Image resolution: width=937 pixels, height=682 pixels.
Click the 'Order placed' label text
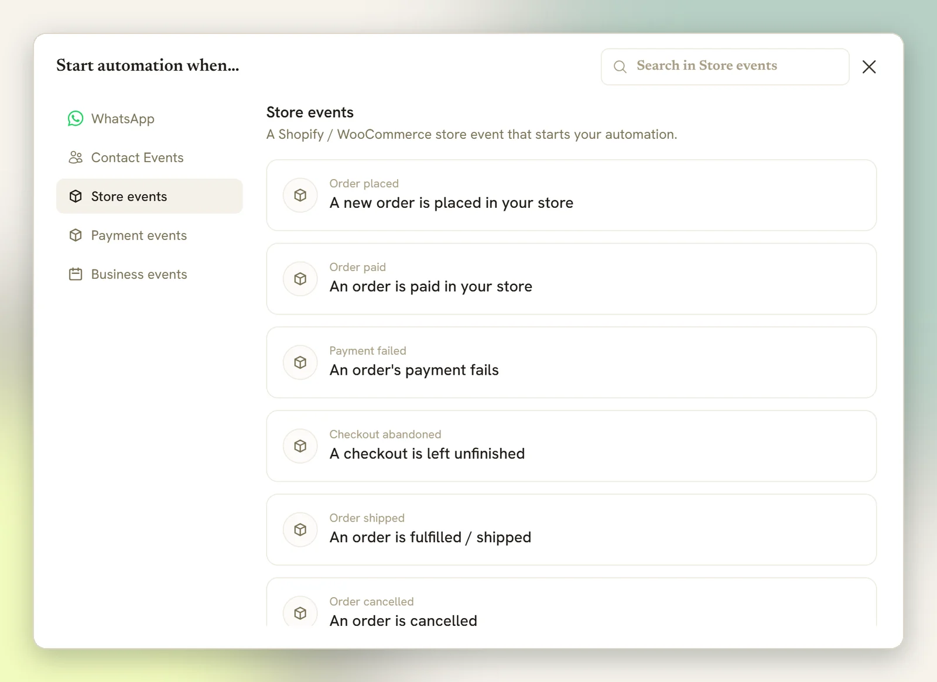coord(364,184)
